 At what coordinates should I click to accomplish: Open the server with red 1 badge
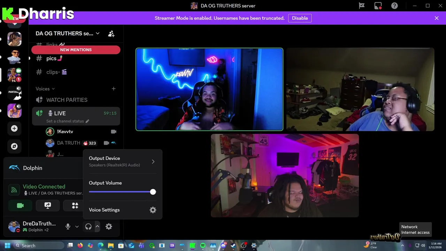14,75
